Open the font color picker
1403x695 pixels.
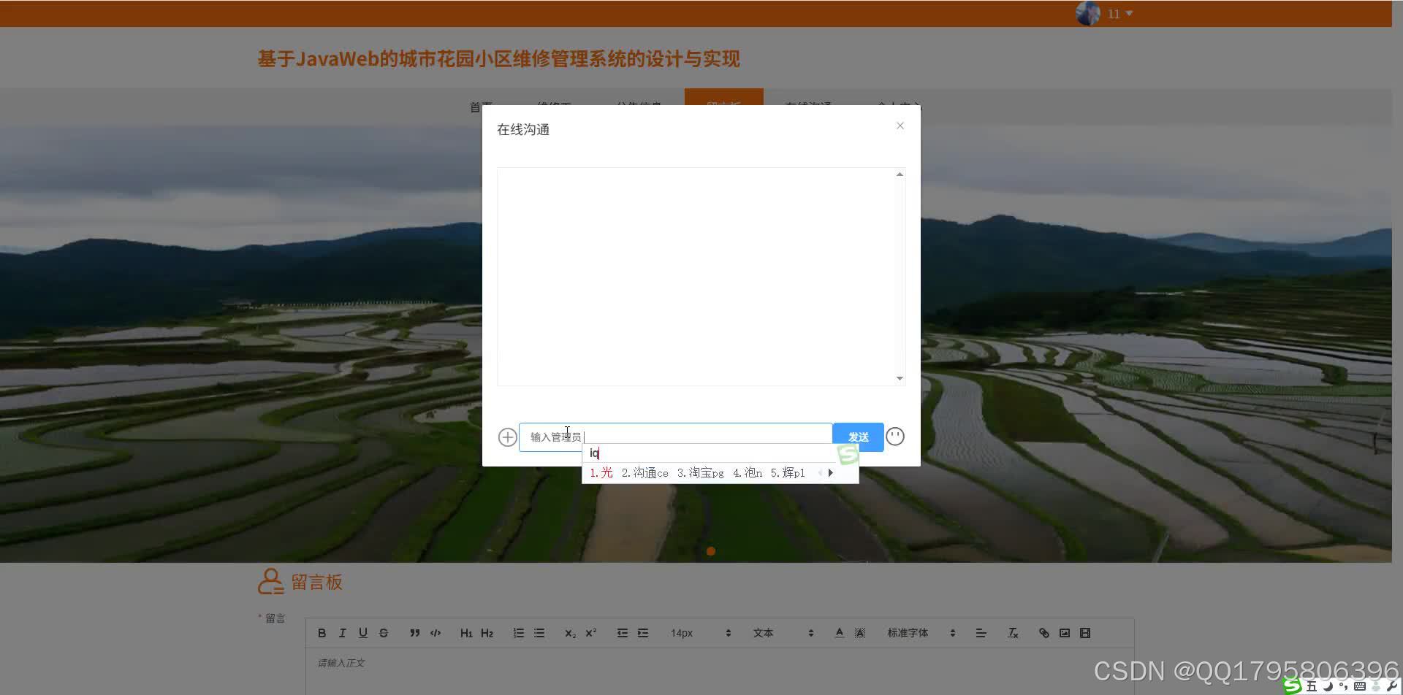click(839, 632)
